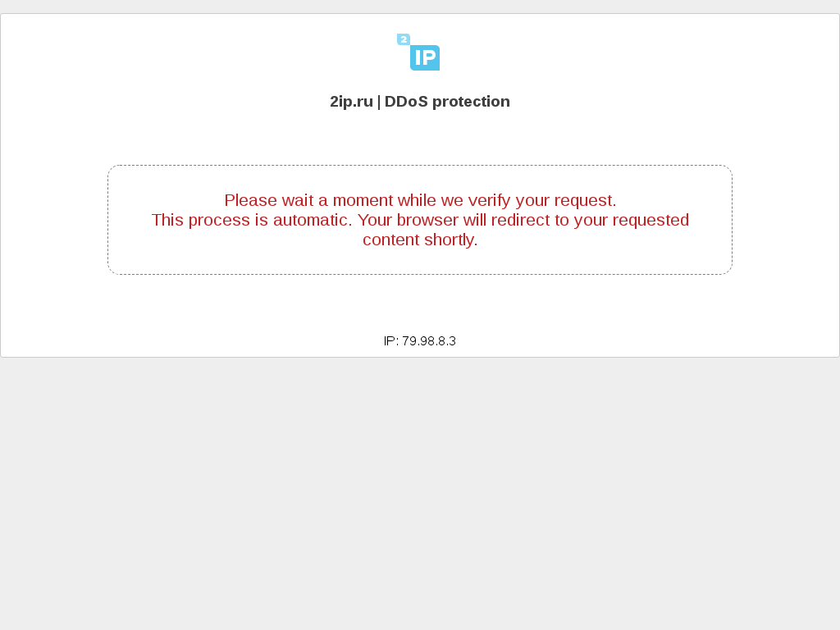The width and height of the screenshot is (840, 630).
Task: Click the word "requested" in red message
Action: click(651, 220)
